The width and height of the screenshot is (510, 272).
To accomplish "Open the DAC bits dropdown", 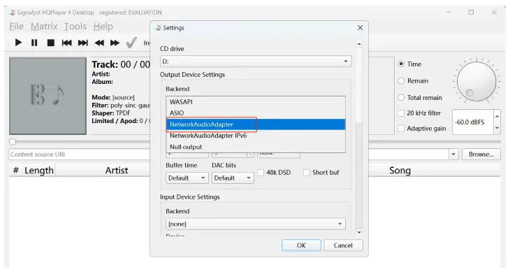I will [233, 178].
